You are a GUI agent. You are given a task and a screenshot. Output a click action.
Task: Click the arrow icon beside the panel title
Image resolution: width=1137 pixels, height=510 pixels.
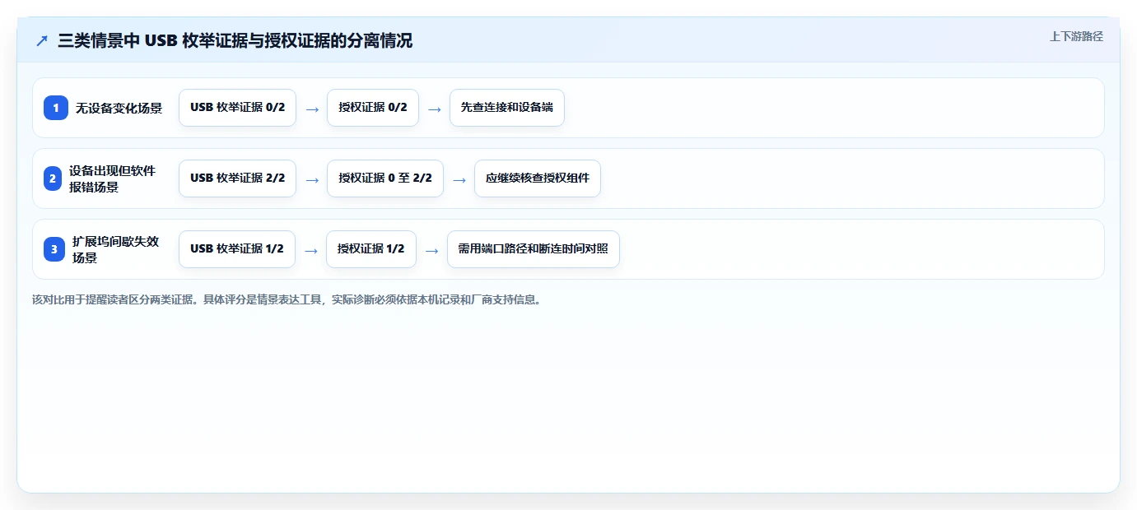[x=42, y=41]
